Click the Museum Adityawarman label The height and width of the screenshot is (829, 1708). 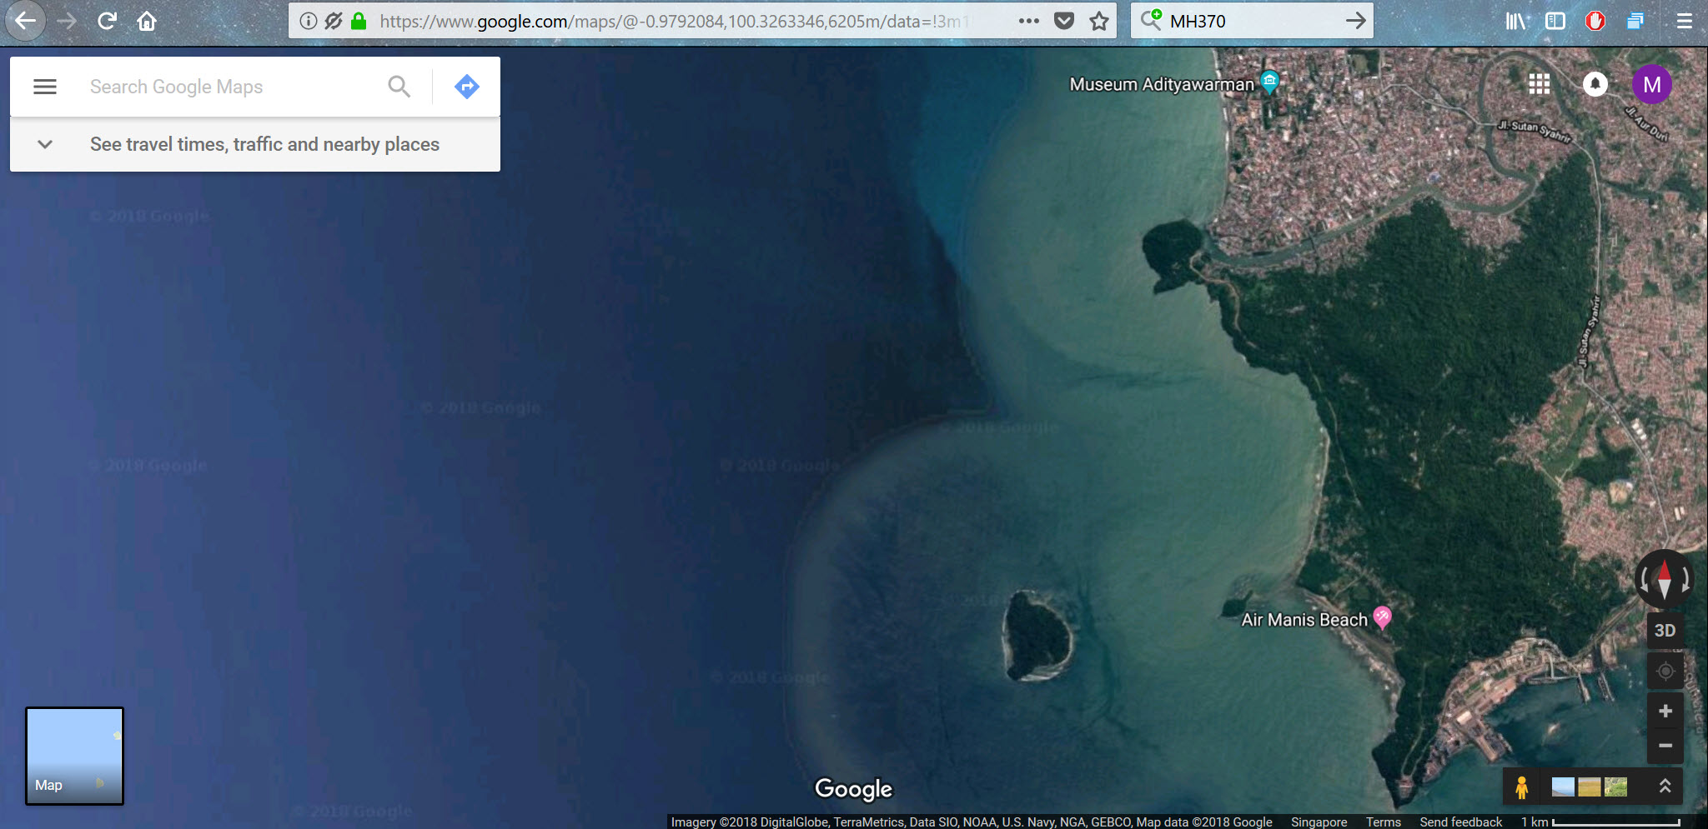click(x=1162, y=84)
